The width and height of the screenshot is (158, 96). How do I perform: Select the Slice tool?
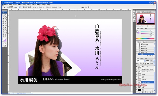(x=6, y=19)
